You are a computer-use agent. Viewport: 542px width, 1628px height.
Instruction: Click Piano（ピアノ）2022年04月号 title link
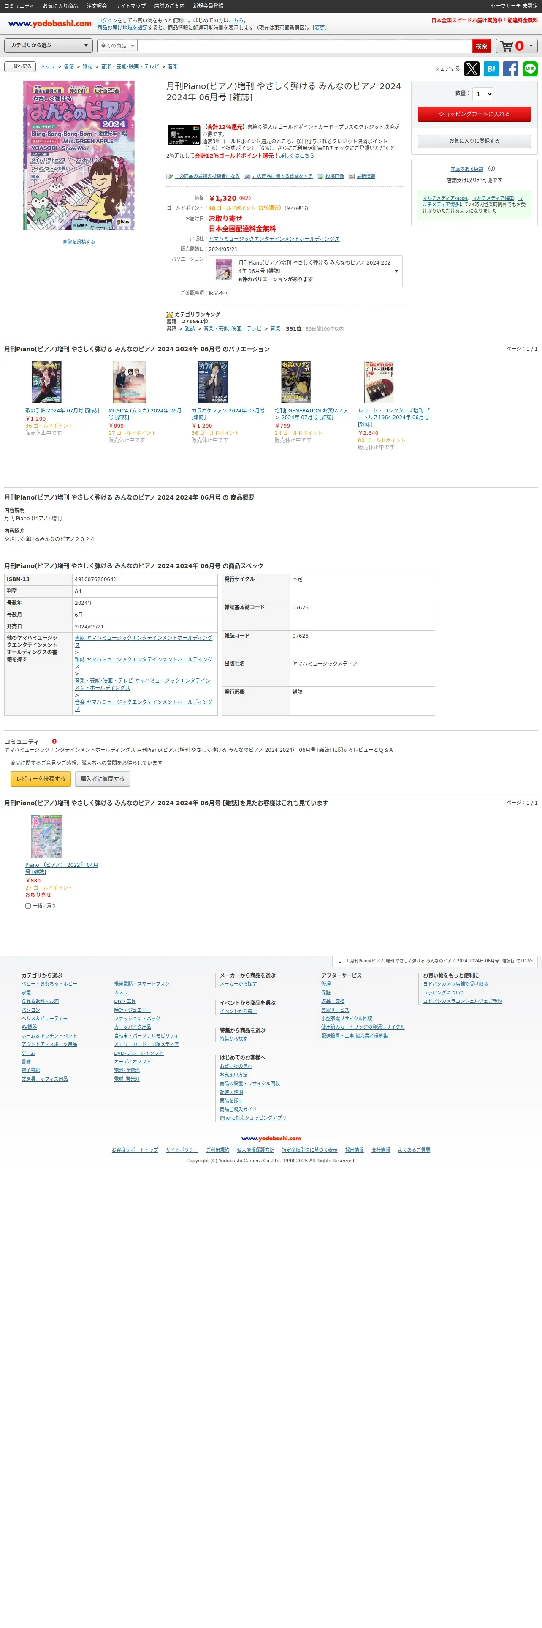pyautogui.click(x=62, y=869)
